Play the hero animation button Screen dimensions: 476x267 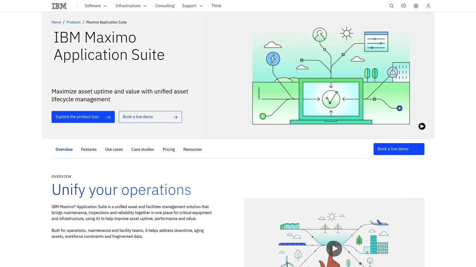pyautogui.click(x=422, y=126)
